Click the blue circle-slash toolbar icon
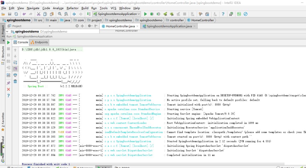This screenshot has height=168, width=306. 245,14
